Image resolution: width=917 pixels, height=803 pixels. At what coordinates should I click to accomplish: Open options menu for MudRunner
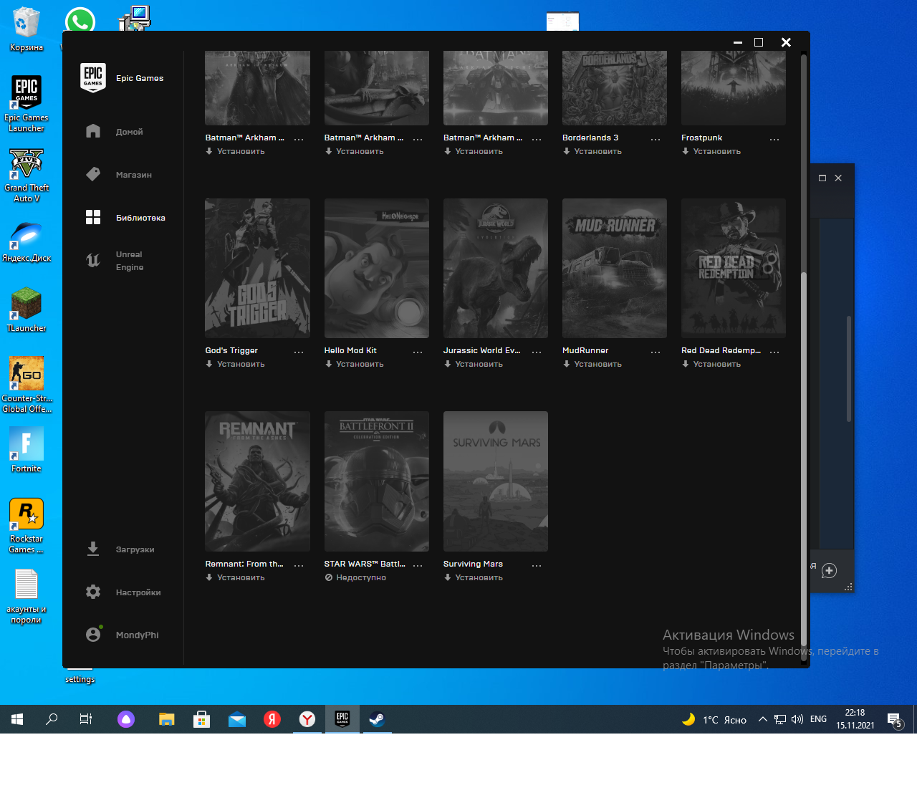(656, 352)
